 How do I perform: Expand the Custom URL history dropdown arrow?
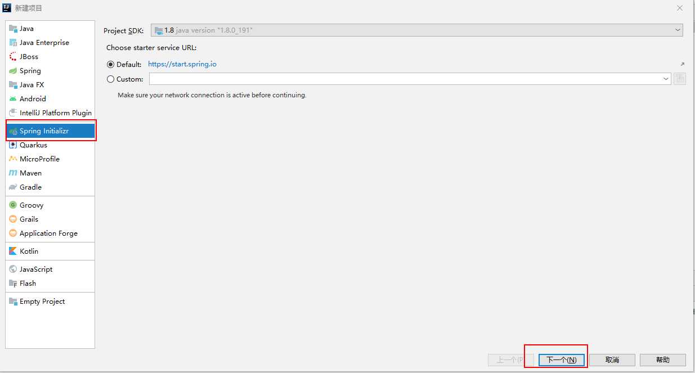point(666,79)
